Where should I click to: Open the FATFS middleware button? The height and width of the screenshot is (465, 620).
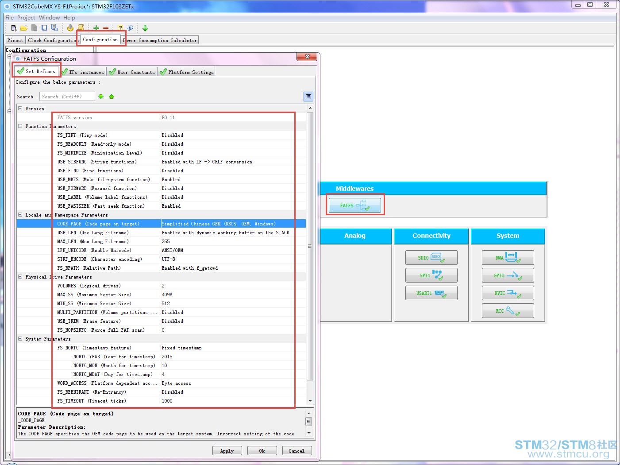354,205
